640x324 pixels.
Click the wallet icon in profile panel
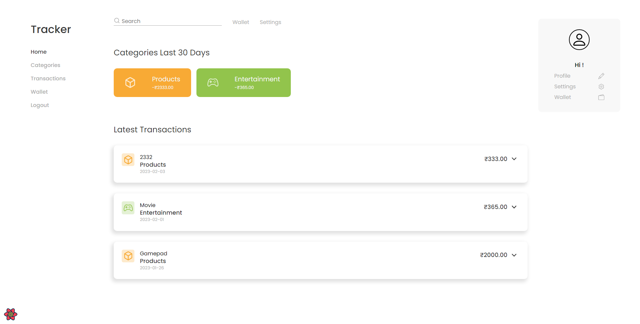click(x=601, y=97)
